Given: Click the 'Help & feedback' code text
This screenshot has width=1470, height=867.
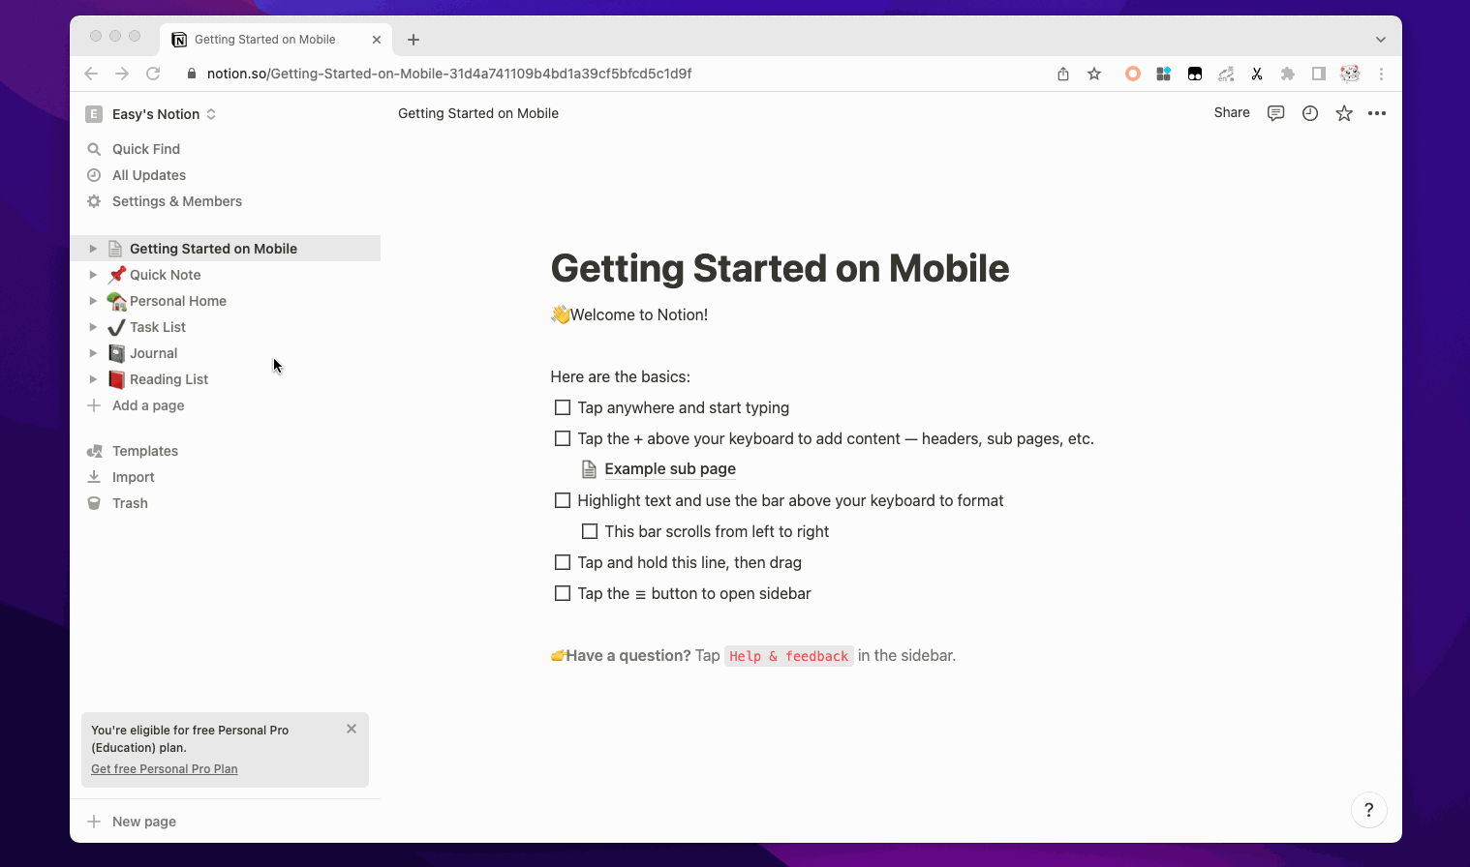Looking at the screenshot, I should click(789, 656).
